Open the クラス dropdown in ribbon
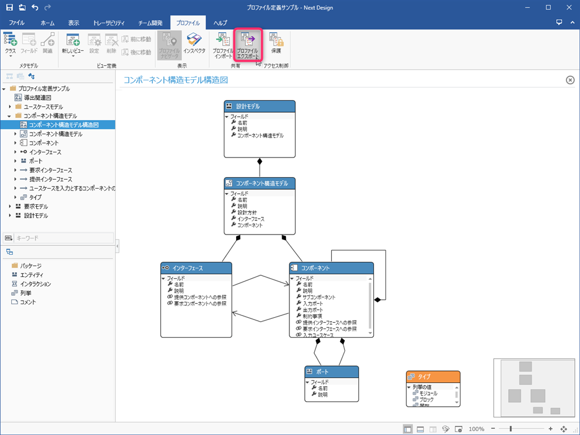The width and height of the screenshot is (580, 435). [10, 45]
